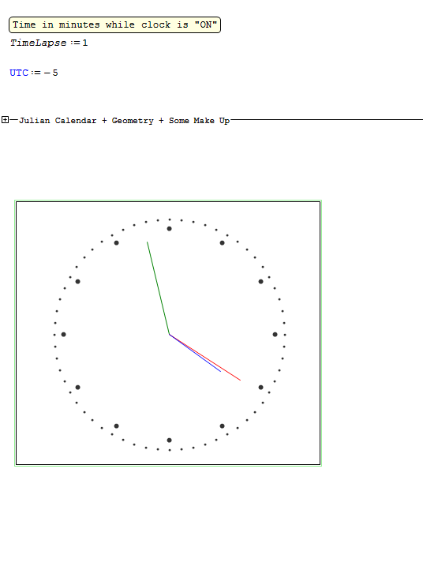Click the UTC := -5 definition

34,73
